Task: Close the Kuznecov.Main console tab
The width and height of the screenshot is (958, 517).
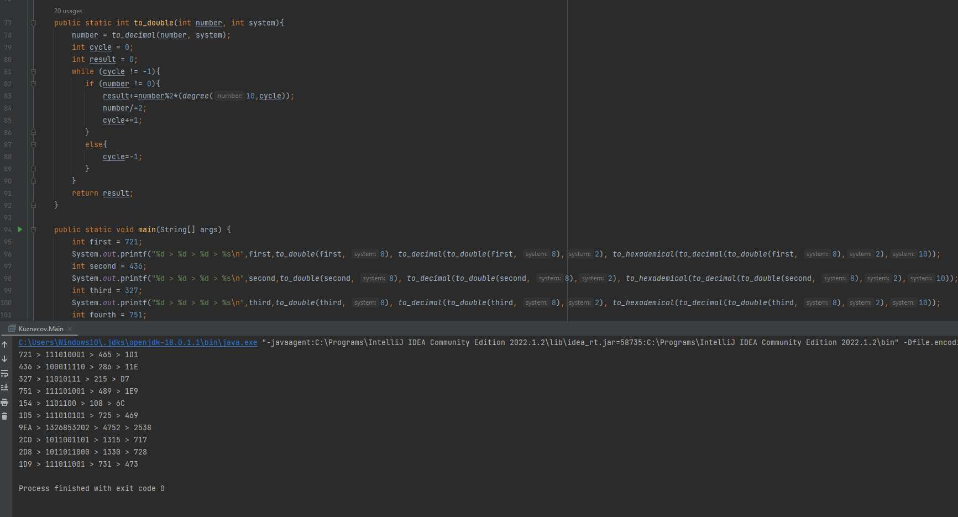Action: point(70,328)
